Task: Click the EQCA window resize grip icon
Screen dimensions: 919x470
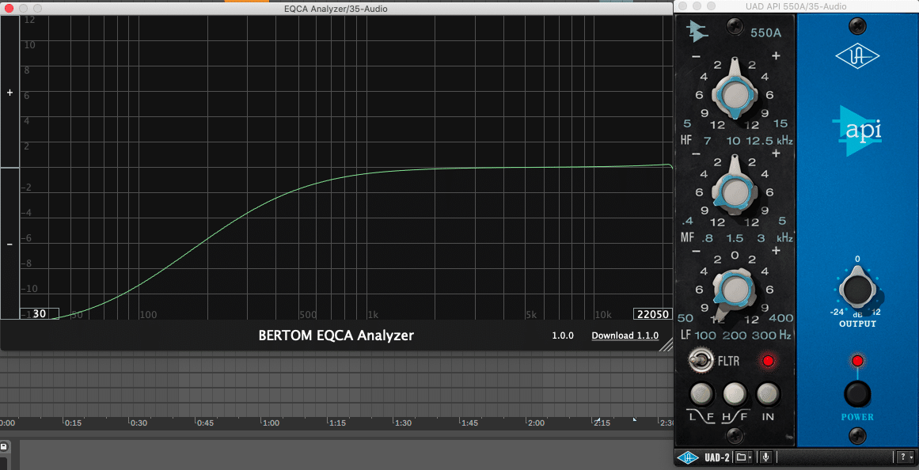Action: [x=665, y=345]
